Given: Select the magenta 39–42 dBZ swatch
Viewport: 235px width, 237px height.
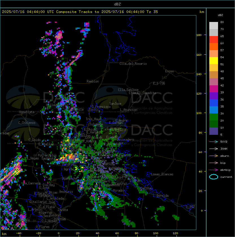Looking at the screenshot, I should (214, 89).
